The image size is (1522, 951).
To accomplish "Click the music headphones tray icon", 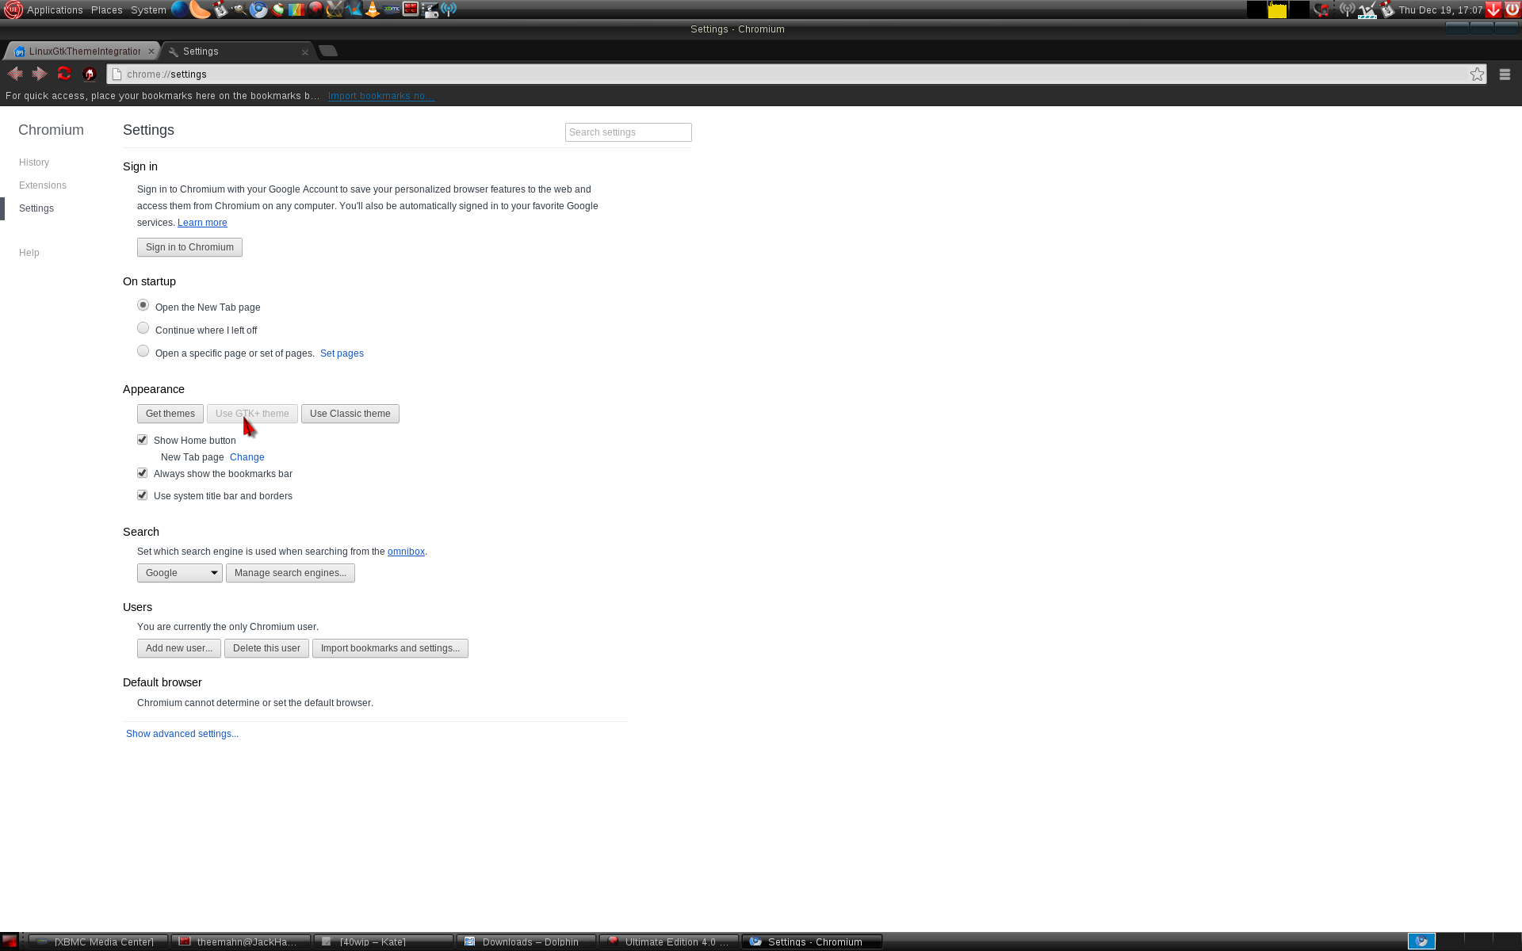I will (x=1321, y=10).
